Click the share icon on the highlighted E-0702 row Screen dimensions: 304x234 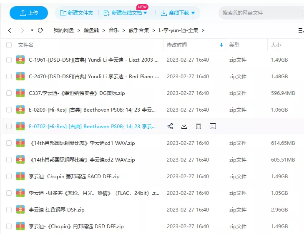coord(170,126)
